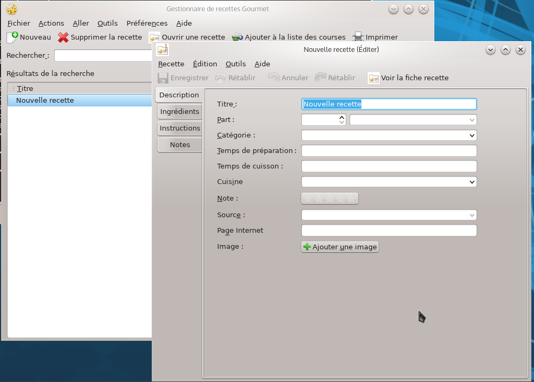534x382 pixels.
Task: Close the Nouvelle recette editor window
Action: [x=521, y=50]
